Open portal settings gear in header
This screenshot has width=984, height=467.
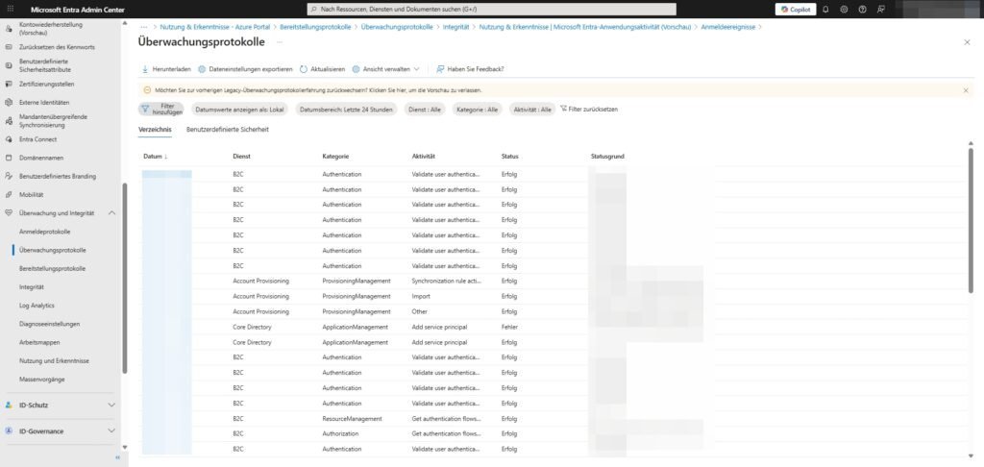844,9
